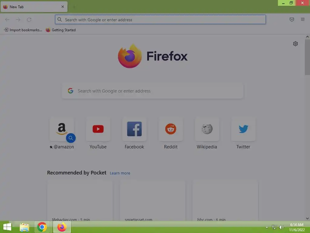Click the Learn more Pocket link
Viewport: 310px width, 233px height.
(120, 173)
